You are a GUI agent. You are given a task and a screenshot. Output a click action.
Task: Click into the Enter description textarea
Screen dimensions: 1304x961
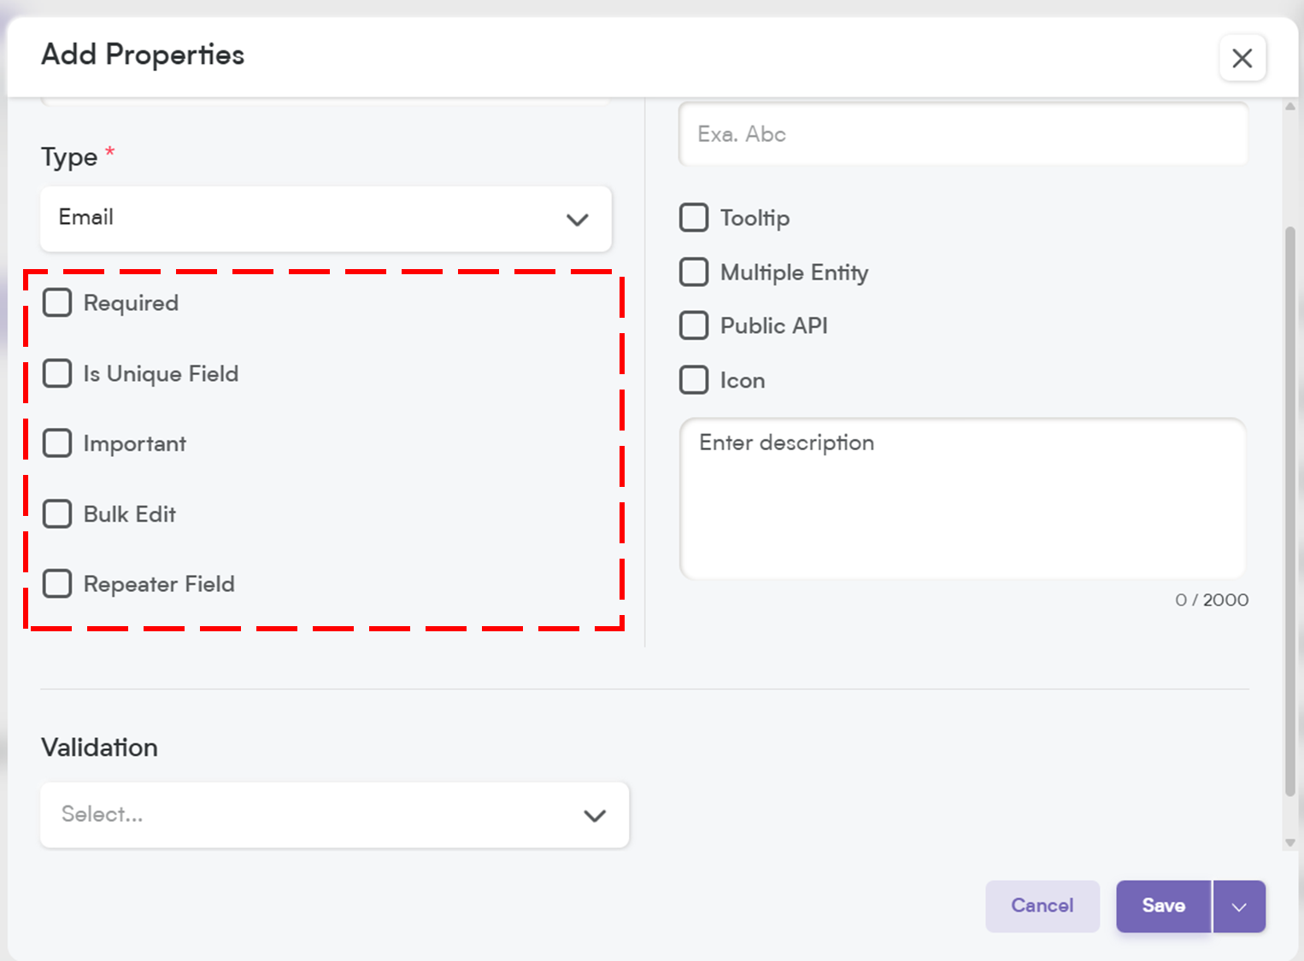(x=963, y=498)
